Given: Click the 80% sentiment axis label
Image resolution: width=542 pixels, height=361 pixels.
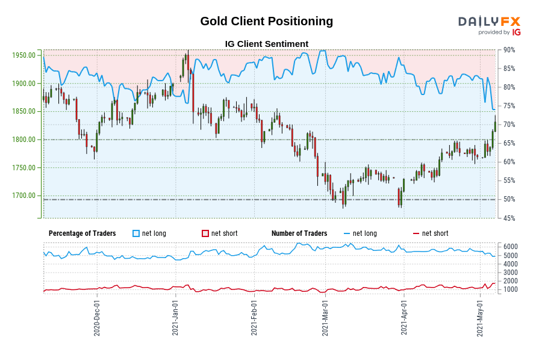Looking at the screenshot, I should [509, 87].
